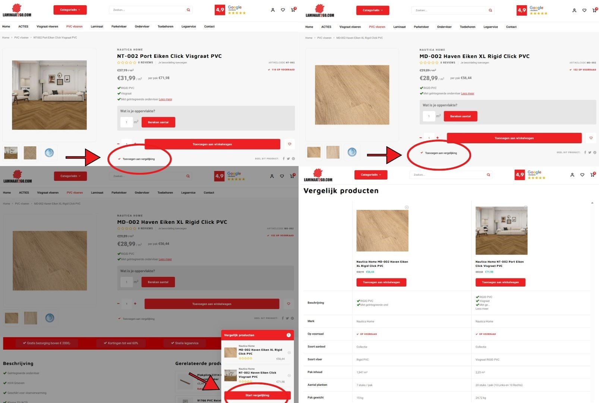Select herringbone plank thumbnail on NT-002 page
The height and width of the screenshot is (403, 599).
pyautogui.click(x=30, y=153)
